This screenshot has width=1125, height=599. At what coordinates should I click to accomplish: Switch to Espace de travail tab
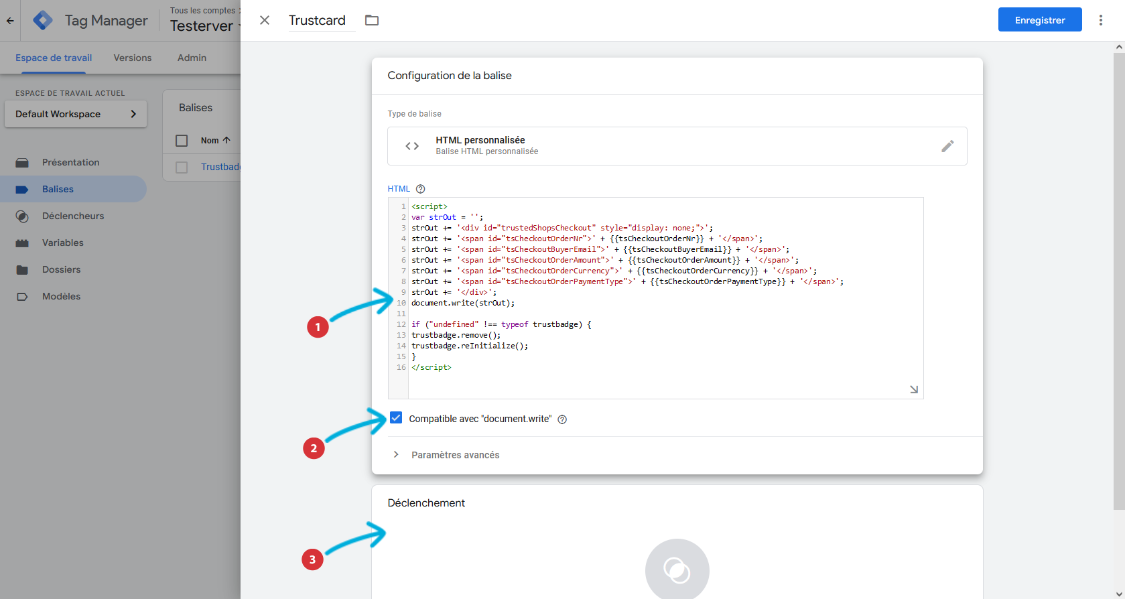point(54,58)
